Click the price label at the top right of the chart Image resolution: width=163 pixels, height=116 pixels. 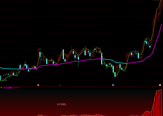tap(155, 1)
